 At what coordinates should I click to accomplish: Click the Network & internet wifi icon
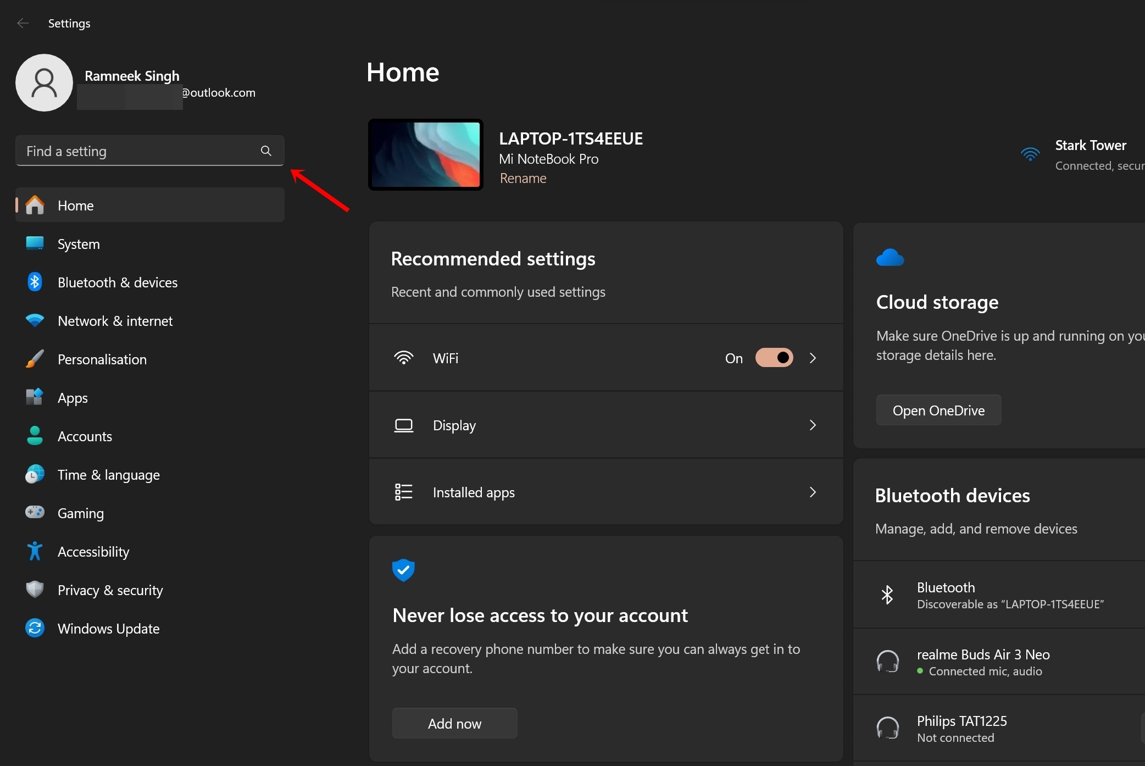point(35,320)
